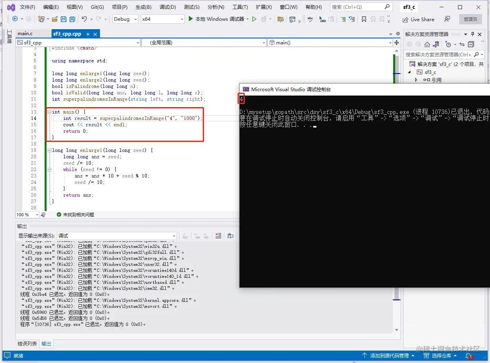Click the abc spell check toolbar icon
This screenshot has width=490, height=363.
click(x=310, y=19)
